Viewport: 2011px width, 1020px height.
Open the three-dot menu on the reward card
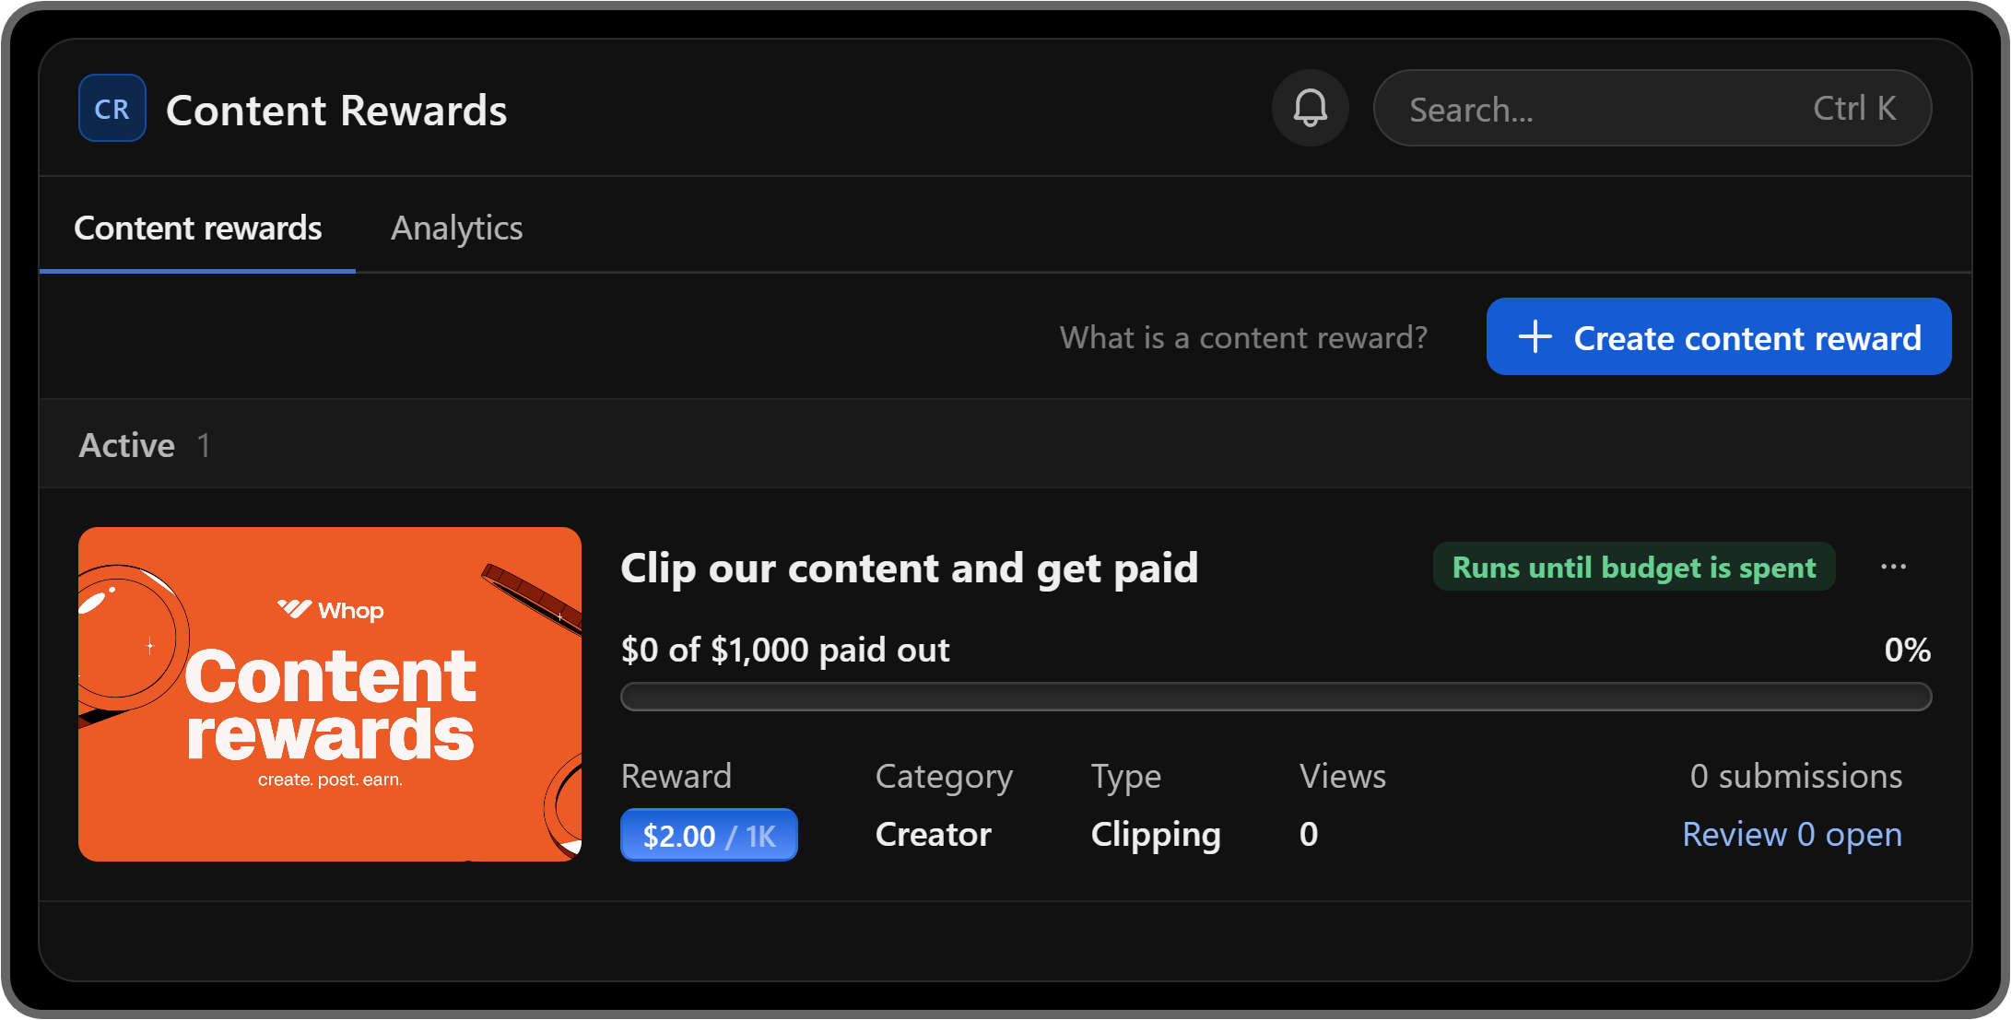[1893, 567]
